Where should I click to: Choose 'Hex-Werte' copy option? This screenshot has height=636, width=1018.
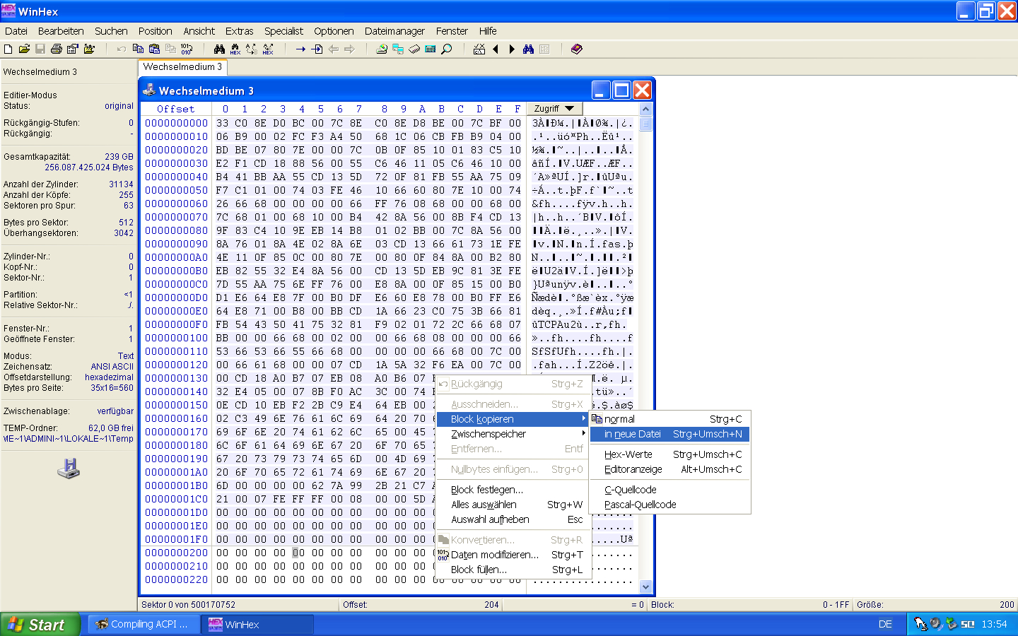point(629,454)
